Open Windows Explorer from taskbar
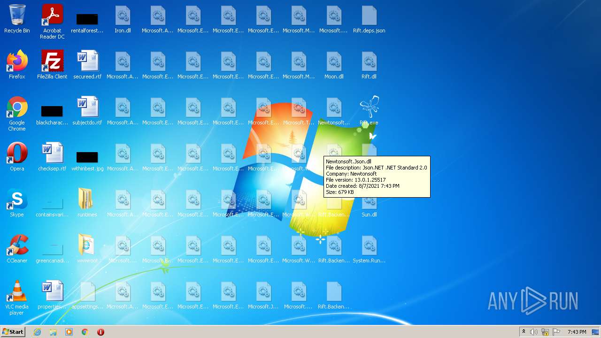601x338 pixels. pos(53,332)
